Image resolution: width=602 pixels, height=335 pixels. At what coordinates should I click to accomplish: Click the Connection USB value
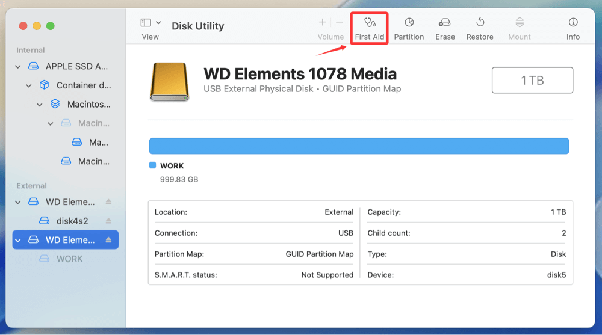[346, 233]
